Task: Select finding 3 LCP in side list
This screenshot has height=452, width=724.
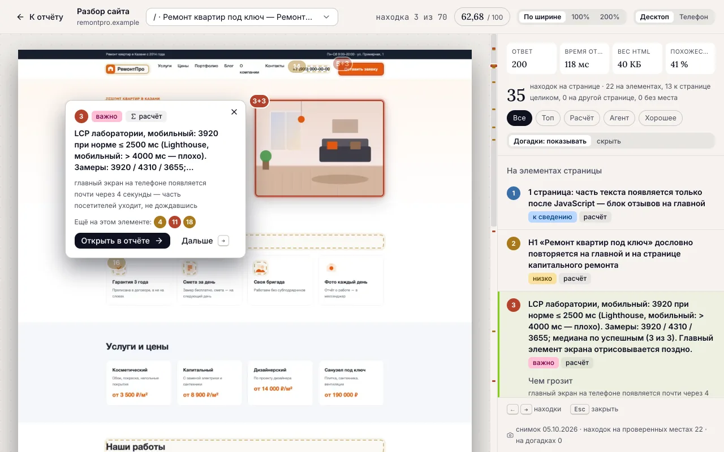Action: [611, 345]
